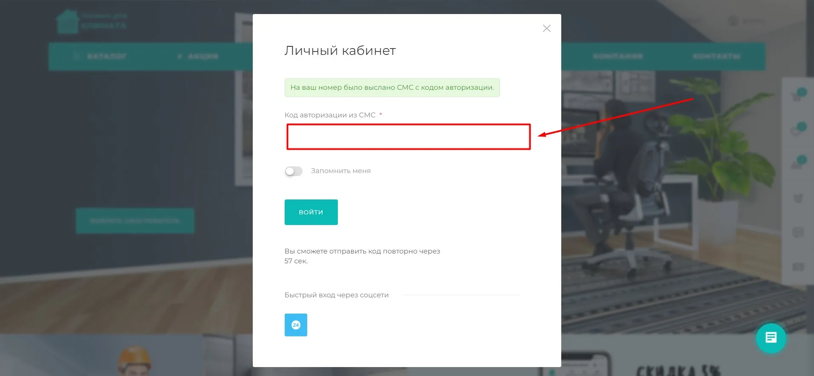Click the house-shaped site logo
814x376 pixels.
[x=68, y=22]
